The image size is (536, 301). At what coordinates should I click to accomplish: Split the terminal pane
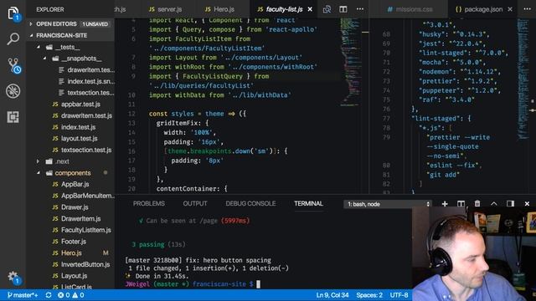[461, 204]
